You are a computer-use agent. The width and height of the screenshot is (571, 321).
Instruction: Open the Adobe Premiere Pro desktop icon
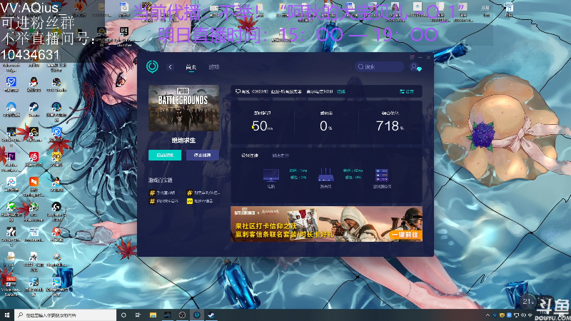click(11, 157)
